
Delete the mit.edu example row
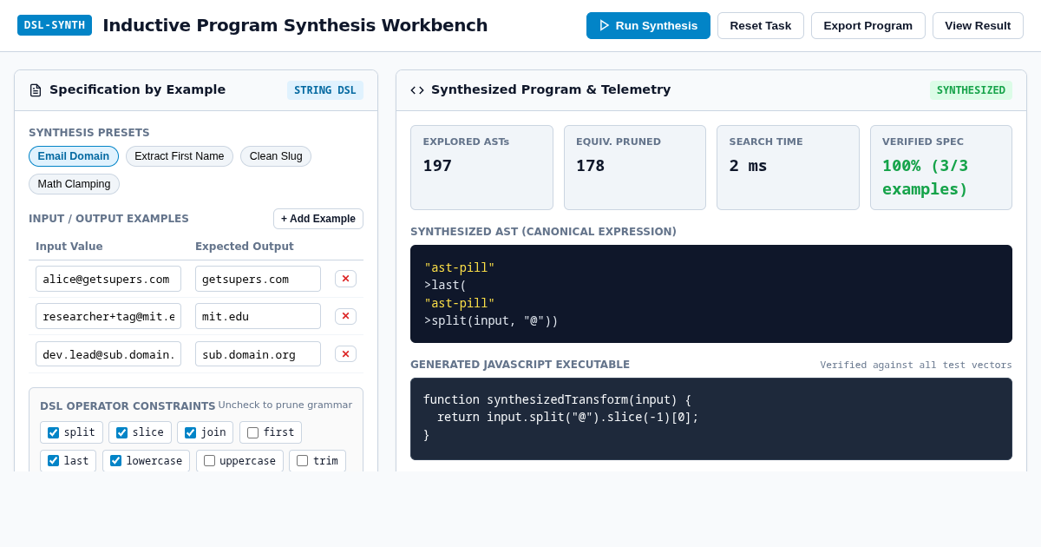(345, 316)
